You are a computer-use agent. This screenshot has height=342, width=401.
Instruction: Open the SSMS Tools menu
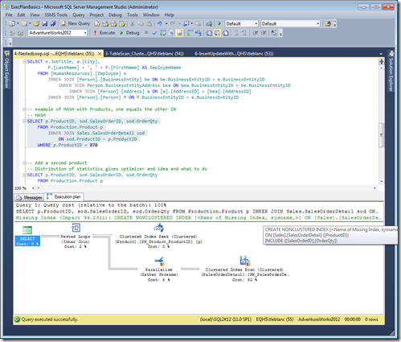[x=55, y=14]
